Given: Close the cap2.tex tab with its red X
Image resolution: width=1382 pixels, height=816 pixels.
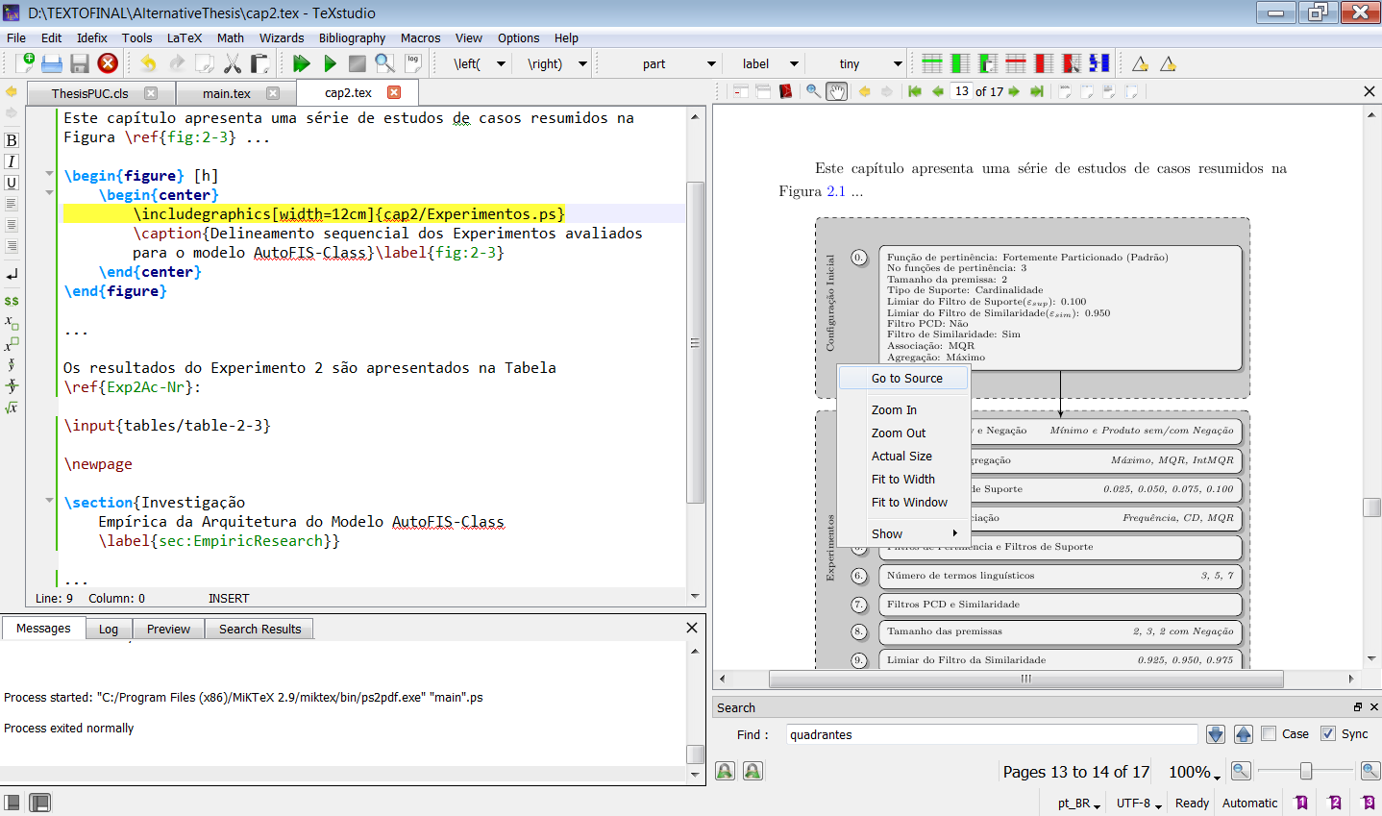Looking at the screenshot, I should click(394, 92).
